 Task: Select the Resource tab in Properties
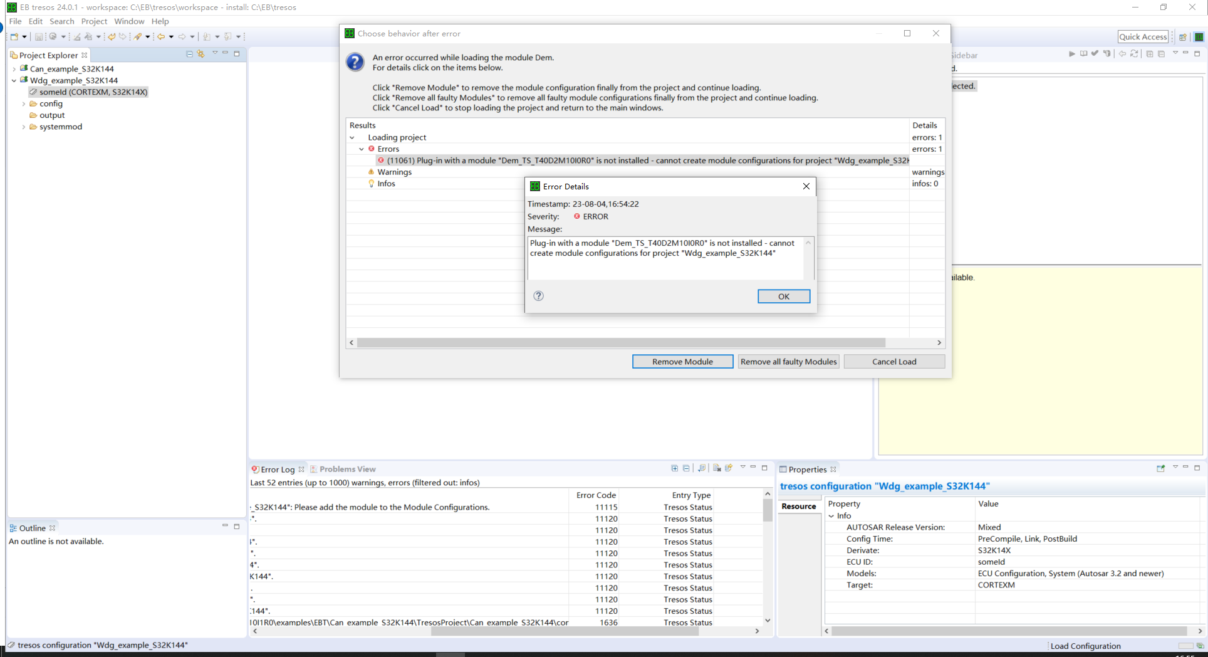(x=799, y=507)
